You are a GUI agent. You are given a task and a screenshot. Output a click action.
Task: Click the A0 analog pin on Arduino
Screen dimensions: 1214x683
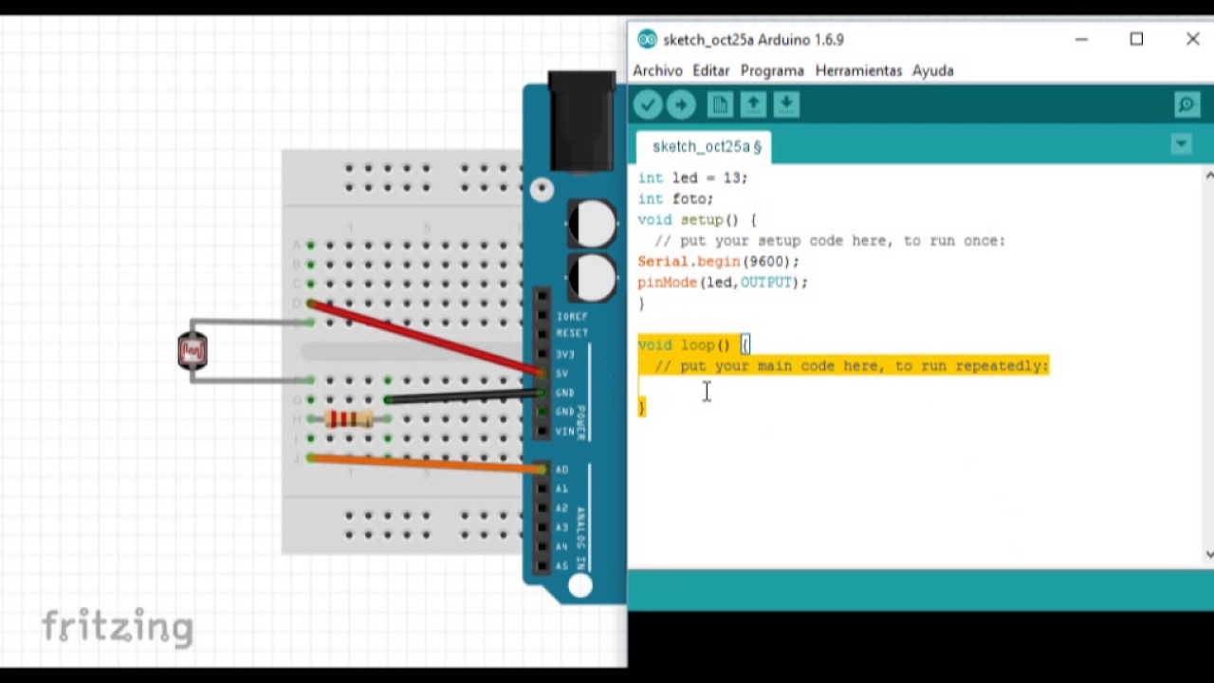(x=542, y=470)
